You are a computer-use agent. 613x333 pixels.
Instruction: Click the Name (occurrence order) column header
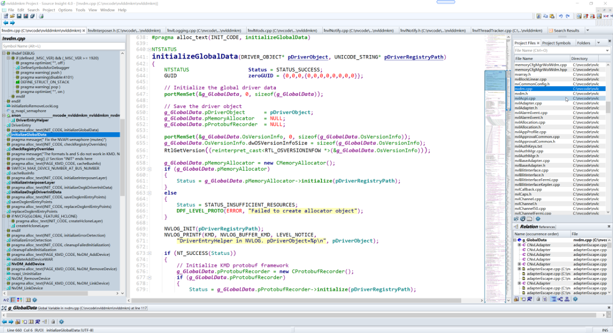[541, 233]
